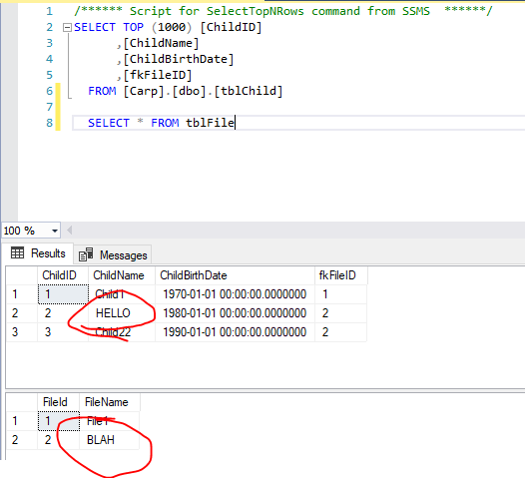
Task: Place cursor after tblFile on line 8
Action: (x=235, y=123)
